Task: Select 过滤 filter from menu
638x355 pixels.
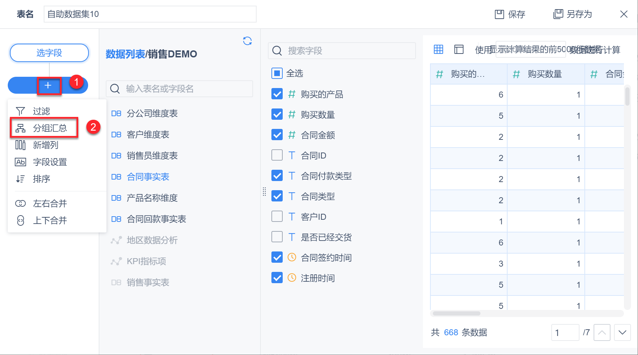Action: [x=42, y=111]
